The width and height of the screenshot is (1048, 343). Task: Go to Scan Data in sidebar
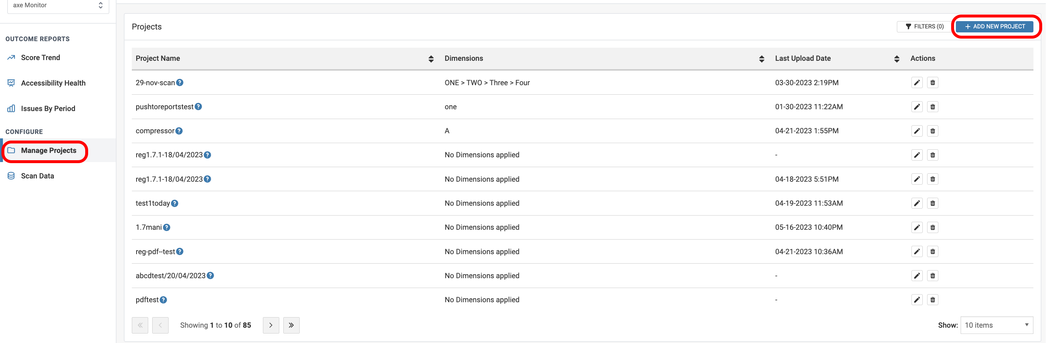38,176
